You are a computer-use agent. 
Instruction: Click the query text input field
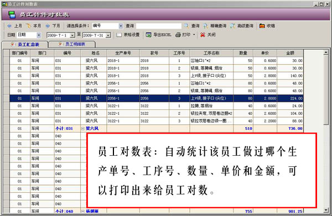coord(159,26)
